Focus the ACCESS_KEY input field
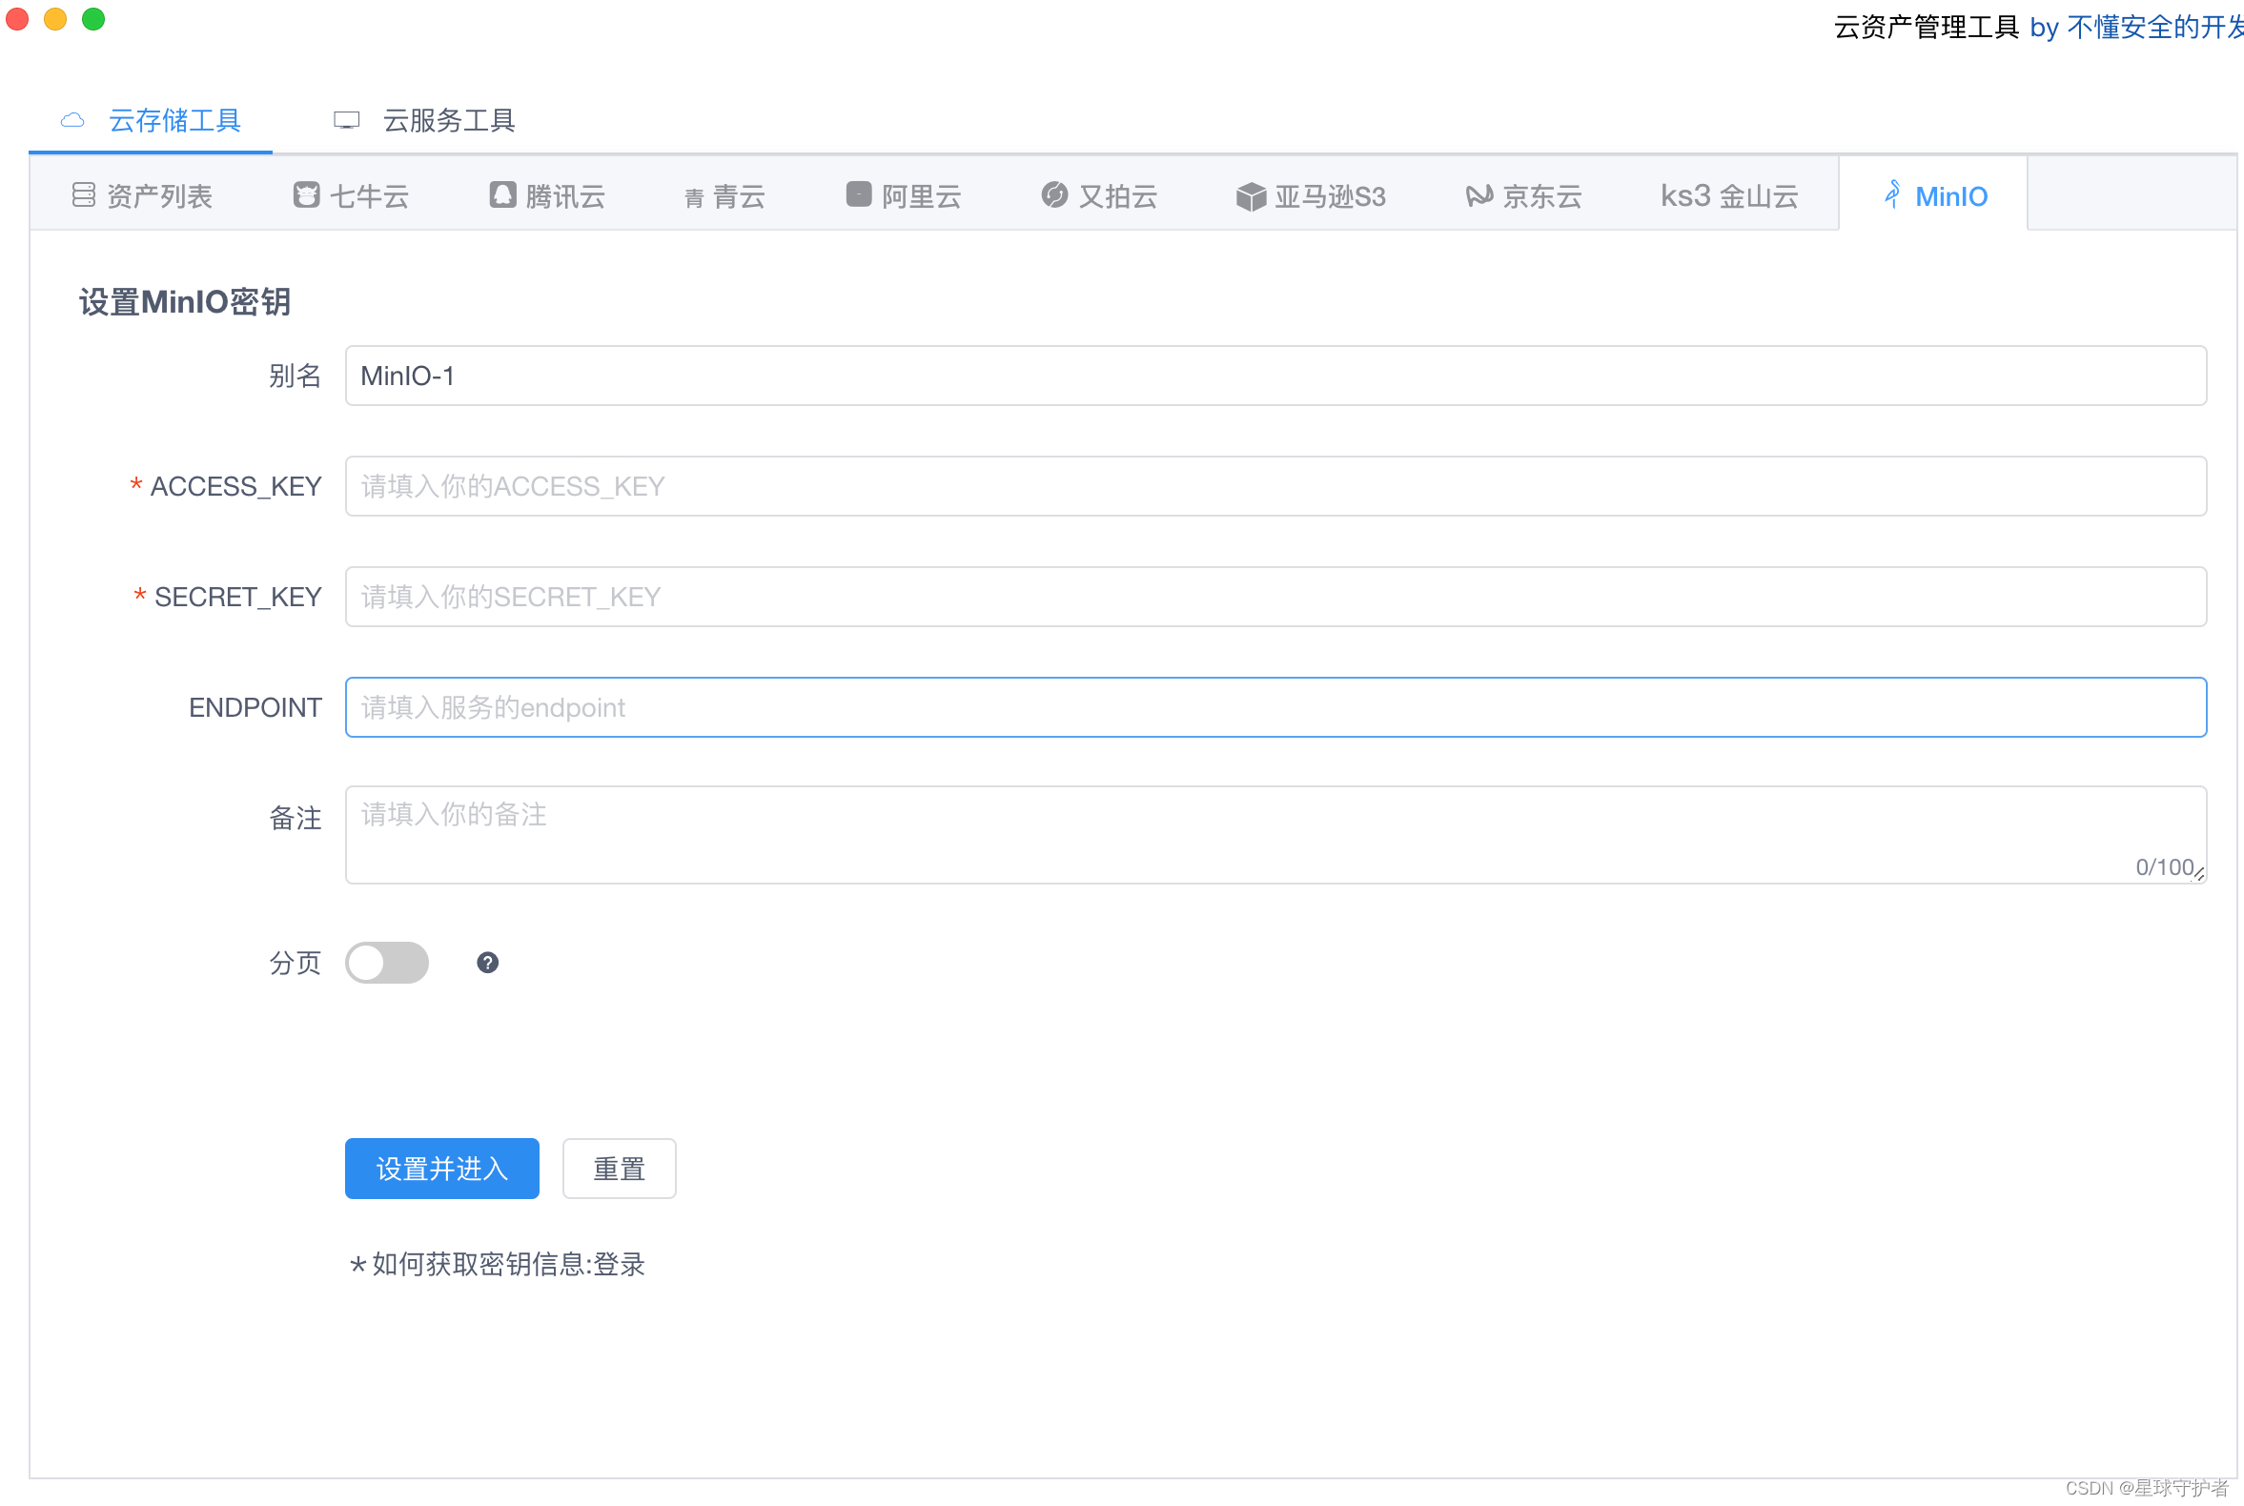The width and height of the screenshot is (2244, 1506). coord(1275,486)
